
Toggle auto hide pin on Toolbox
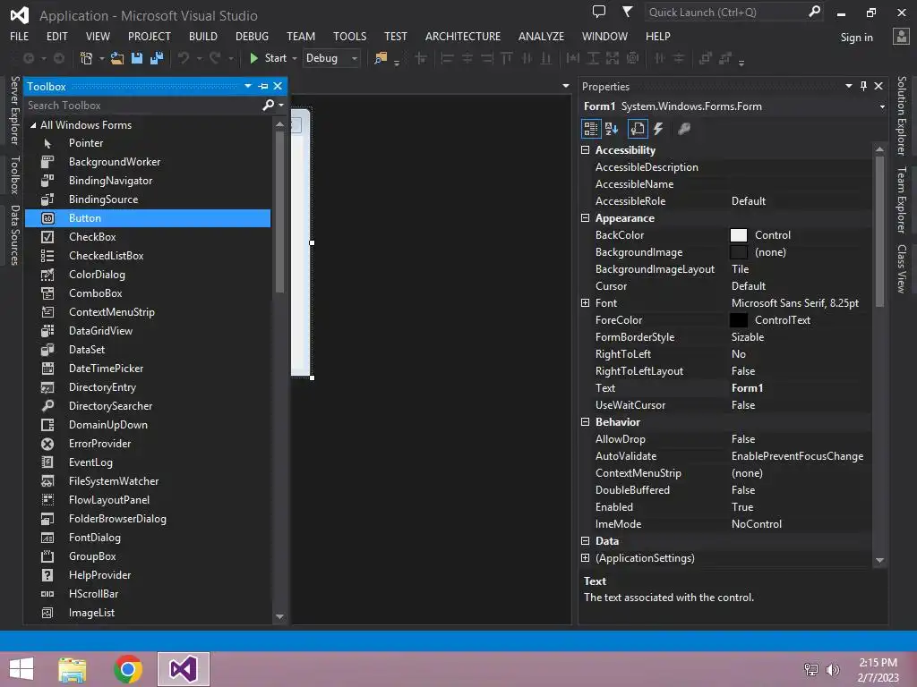(263, 87)
